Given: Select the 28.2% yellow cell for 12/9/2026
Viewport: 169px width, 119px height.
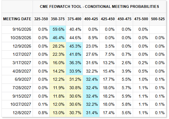Looking at the screenshot, I should click(58, 46).
